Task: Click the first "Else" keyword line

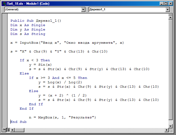Action: pos(24,73)
